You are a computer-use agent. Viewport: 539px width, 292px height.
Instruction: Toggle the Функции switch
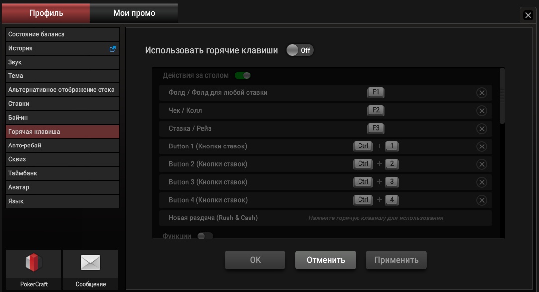(x=205, y=236)
